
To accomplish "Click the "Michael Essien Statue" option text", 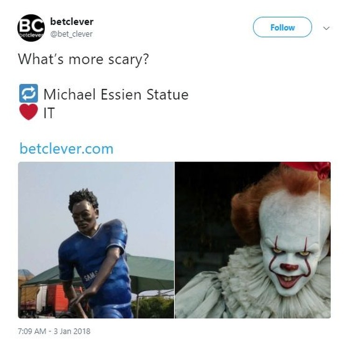I will pos(116,94).
